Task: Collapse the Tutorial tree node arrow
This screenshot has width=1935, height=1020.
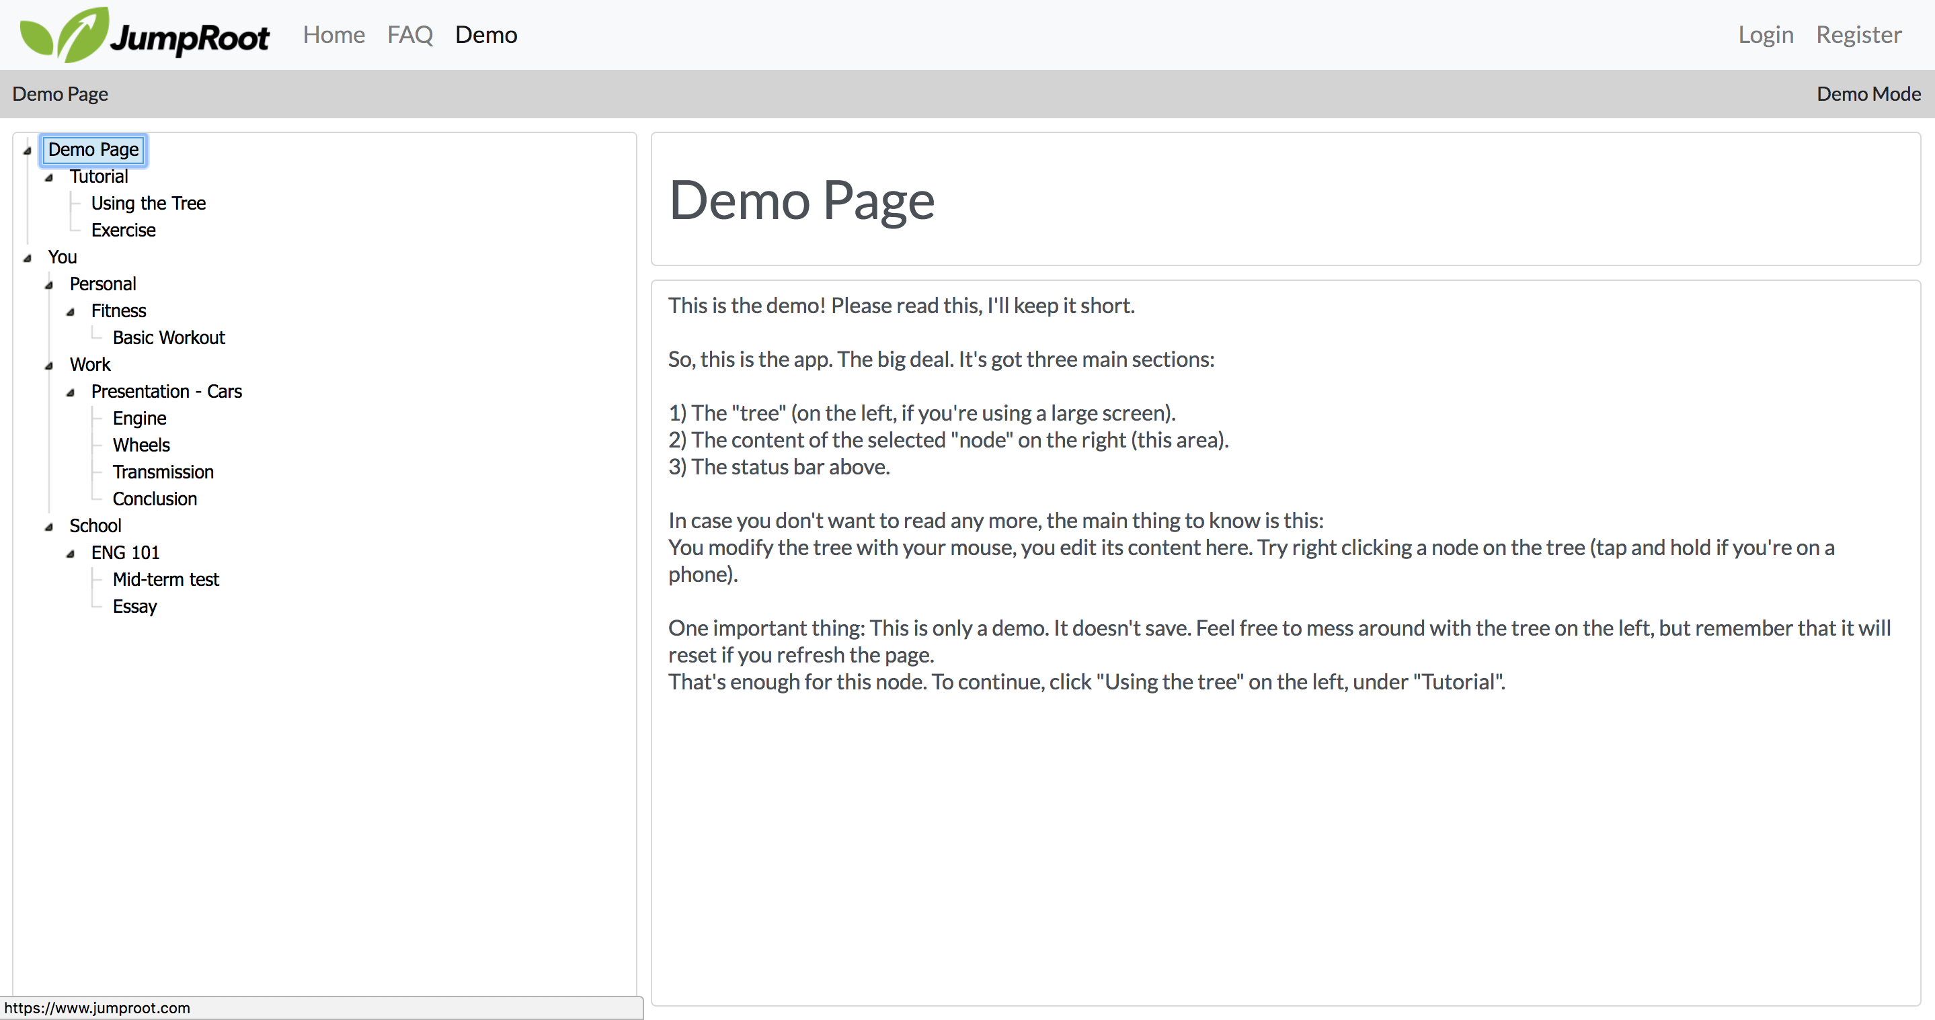Action: 49,178
